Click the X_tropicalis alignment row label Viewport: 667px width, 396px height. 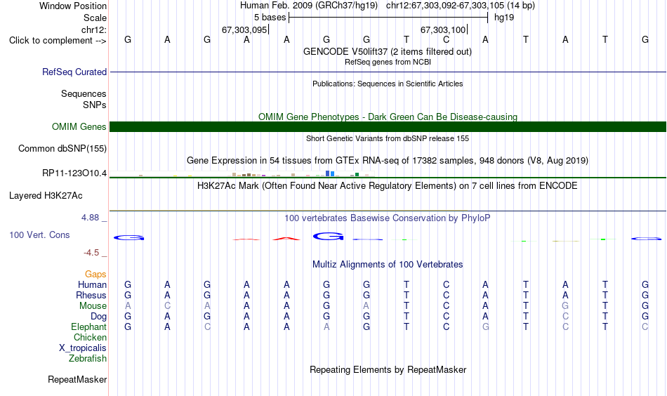[x=83, y=348]
